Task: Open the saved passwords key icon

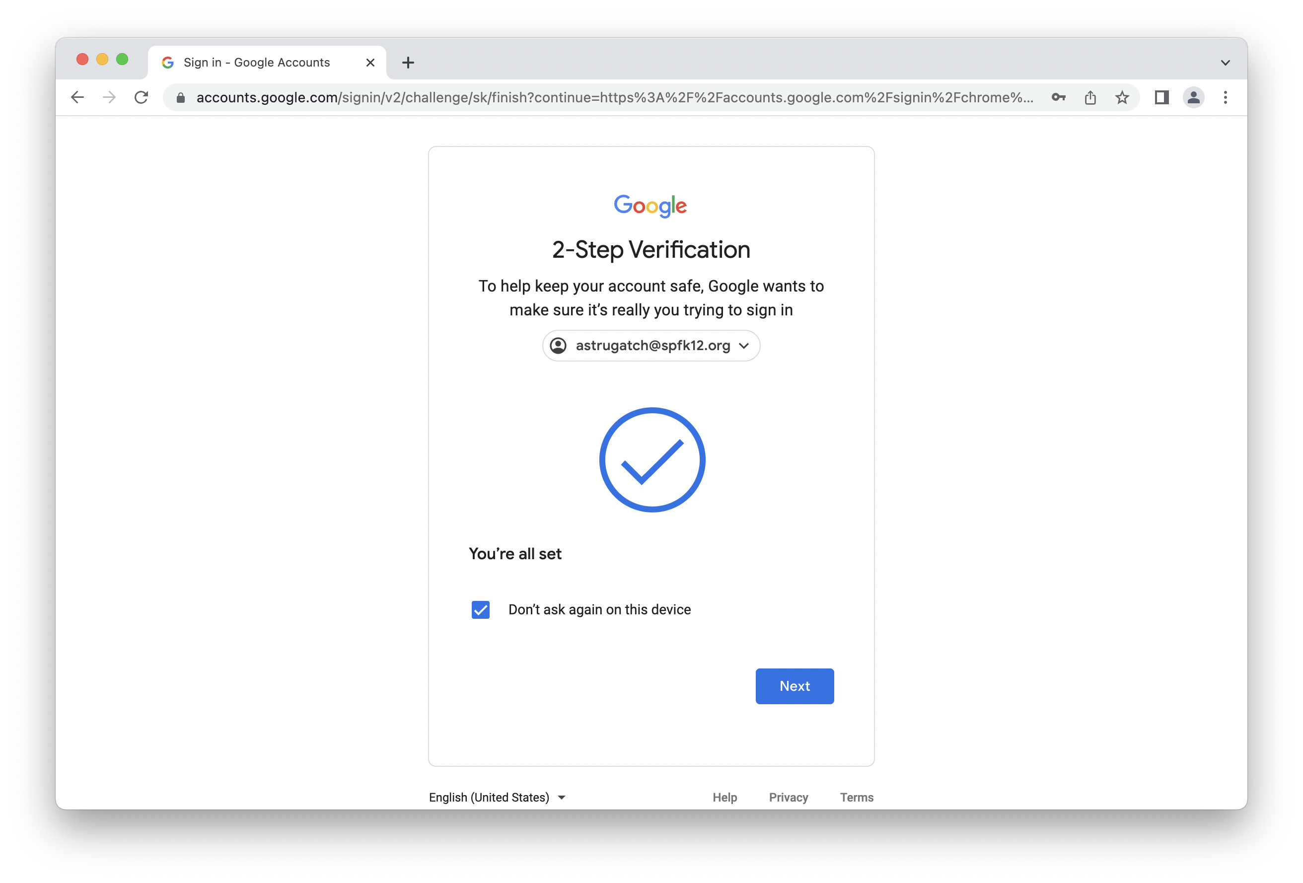Action: click(x=1058, y=97)
